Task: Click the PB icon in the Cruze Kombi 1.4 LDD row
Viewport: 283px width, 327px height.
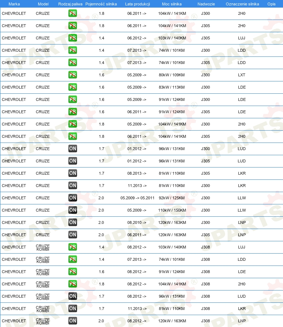Action: click(x=73, y=259)
